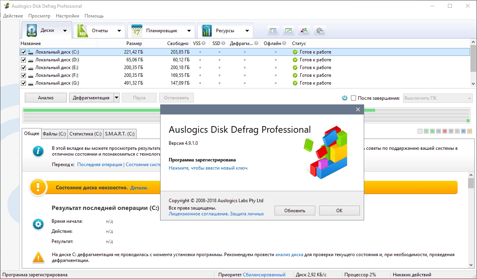Viewport: 477px width, 279px height.
Task: Open the Дефрагментация button dropdown arrow
Action: 116,98
